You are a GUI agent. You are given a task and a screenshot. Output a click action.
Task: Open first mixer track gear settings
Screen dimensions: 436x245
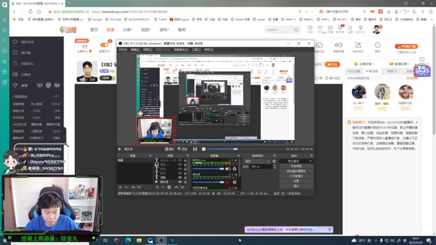pos(235,169)
